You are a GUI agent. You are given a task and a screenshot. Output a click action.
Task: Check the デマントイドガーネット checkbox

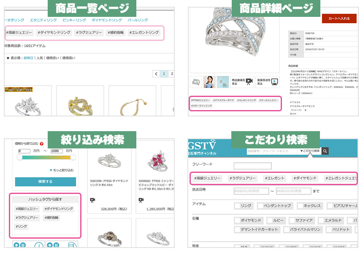pos(237,230)
